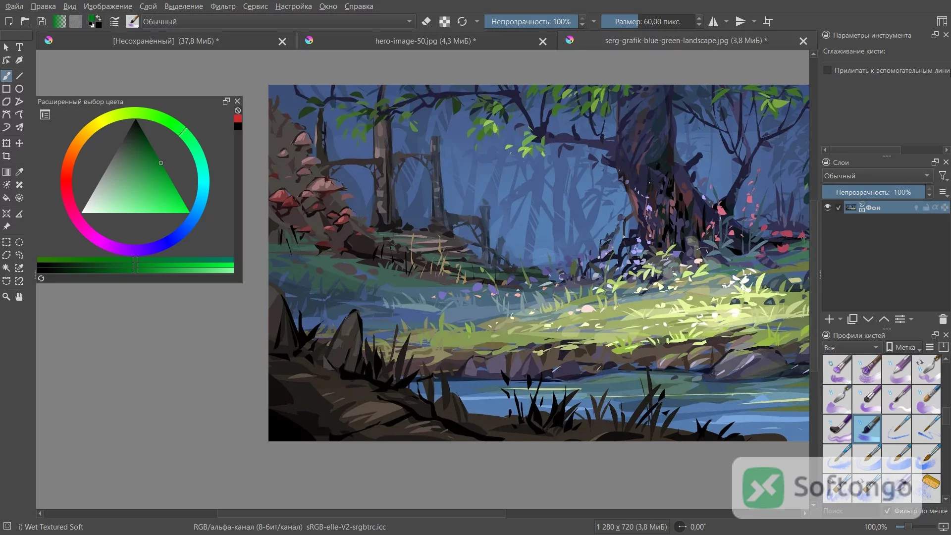Select the Text tool

tap(19, 47)
